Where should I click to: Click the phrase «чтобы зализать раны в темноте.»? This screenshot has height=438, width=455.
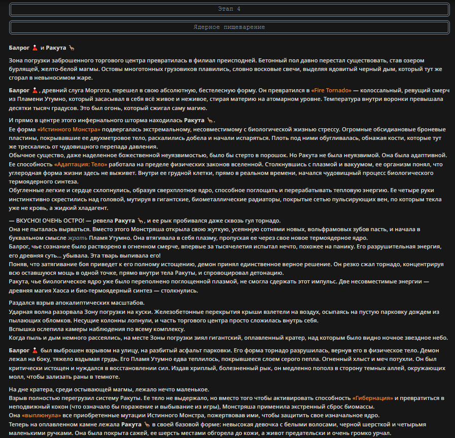click(x=74, y=377)
